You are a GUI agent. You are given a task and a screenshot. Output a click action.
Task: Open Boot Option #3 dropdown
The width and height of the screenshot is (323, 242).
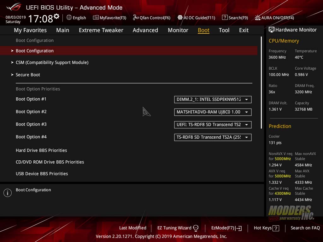213,125
